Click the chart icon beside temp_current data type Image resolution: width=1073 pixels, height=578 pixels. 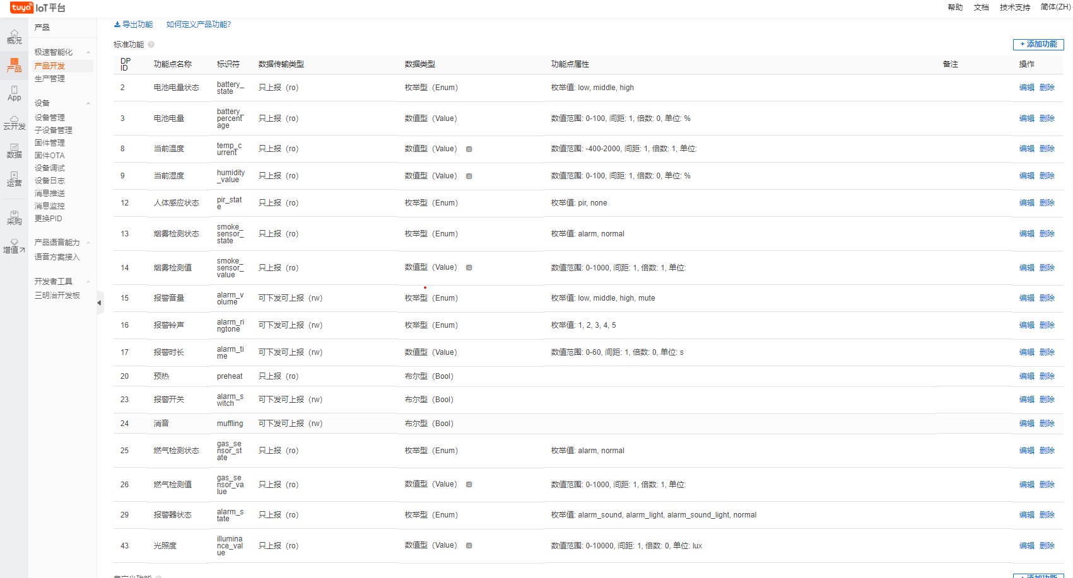click(x=469, y=149)
